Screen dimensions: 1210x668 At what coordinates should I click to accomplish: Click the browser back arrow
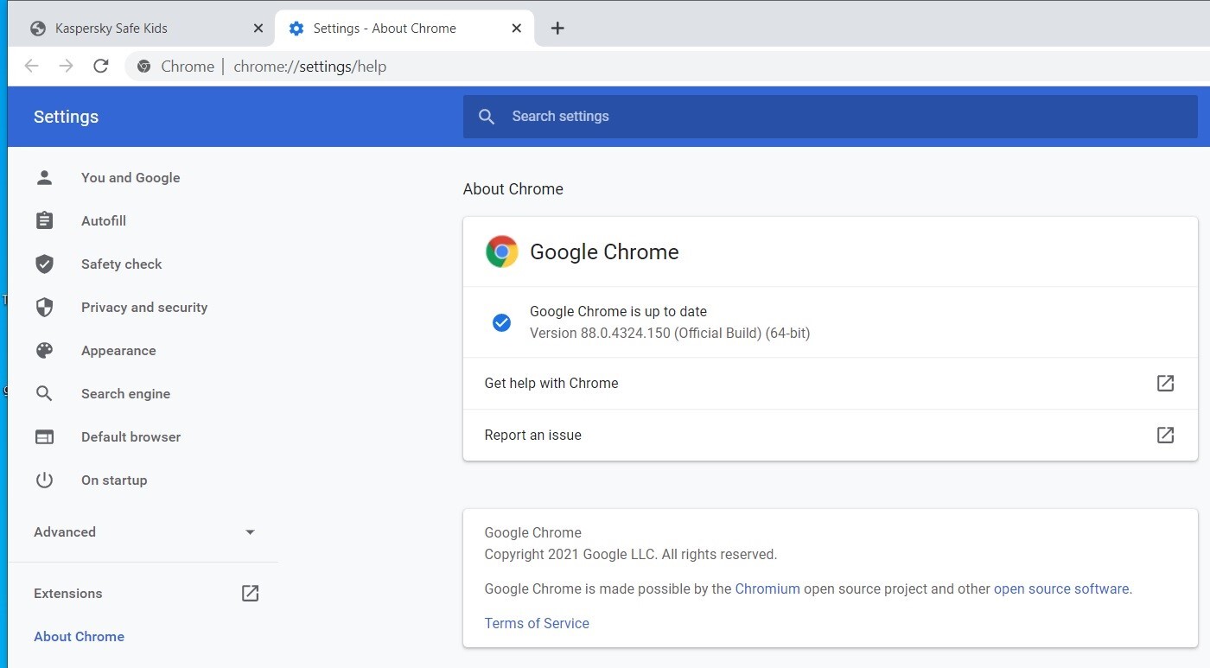point(32,67)
